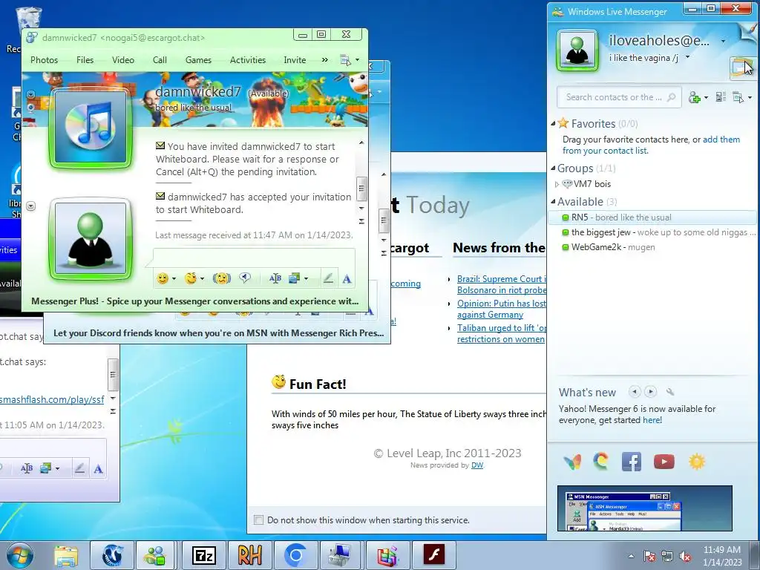
Task: Click the MSN Messenger ad thumbnail
Action: (645, 508)
